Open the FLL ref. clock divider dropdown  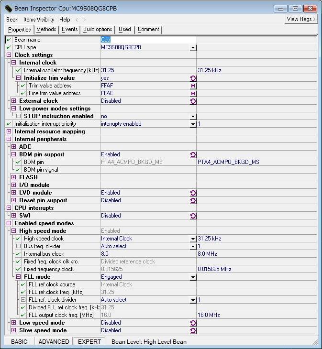pyautogui.click(x=193, y=300)
